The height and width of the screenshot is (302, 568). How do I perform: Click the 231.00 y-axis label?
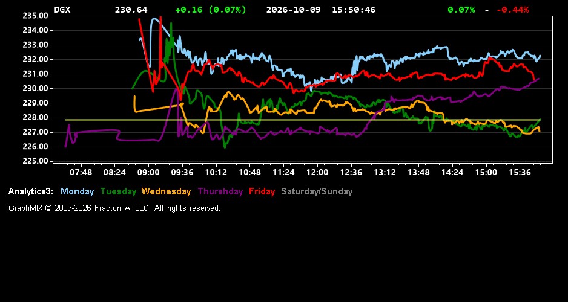[35, 74]
